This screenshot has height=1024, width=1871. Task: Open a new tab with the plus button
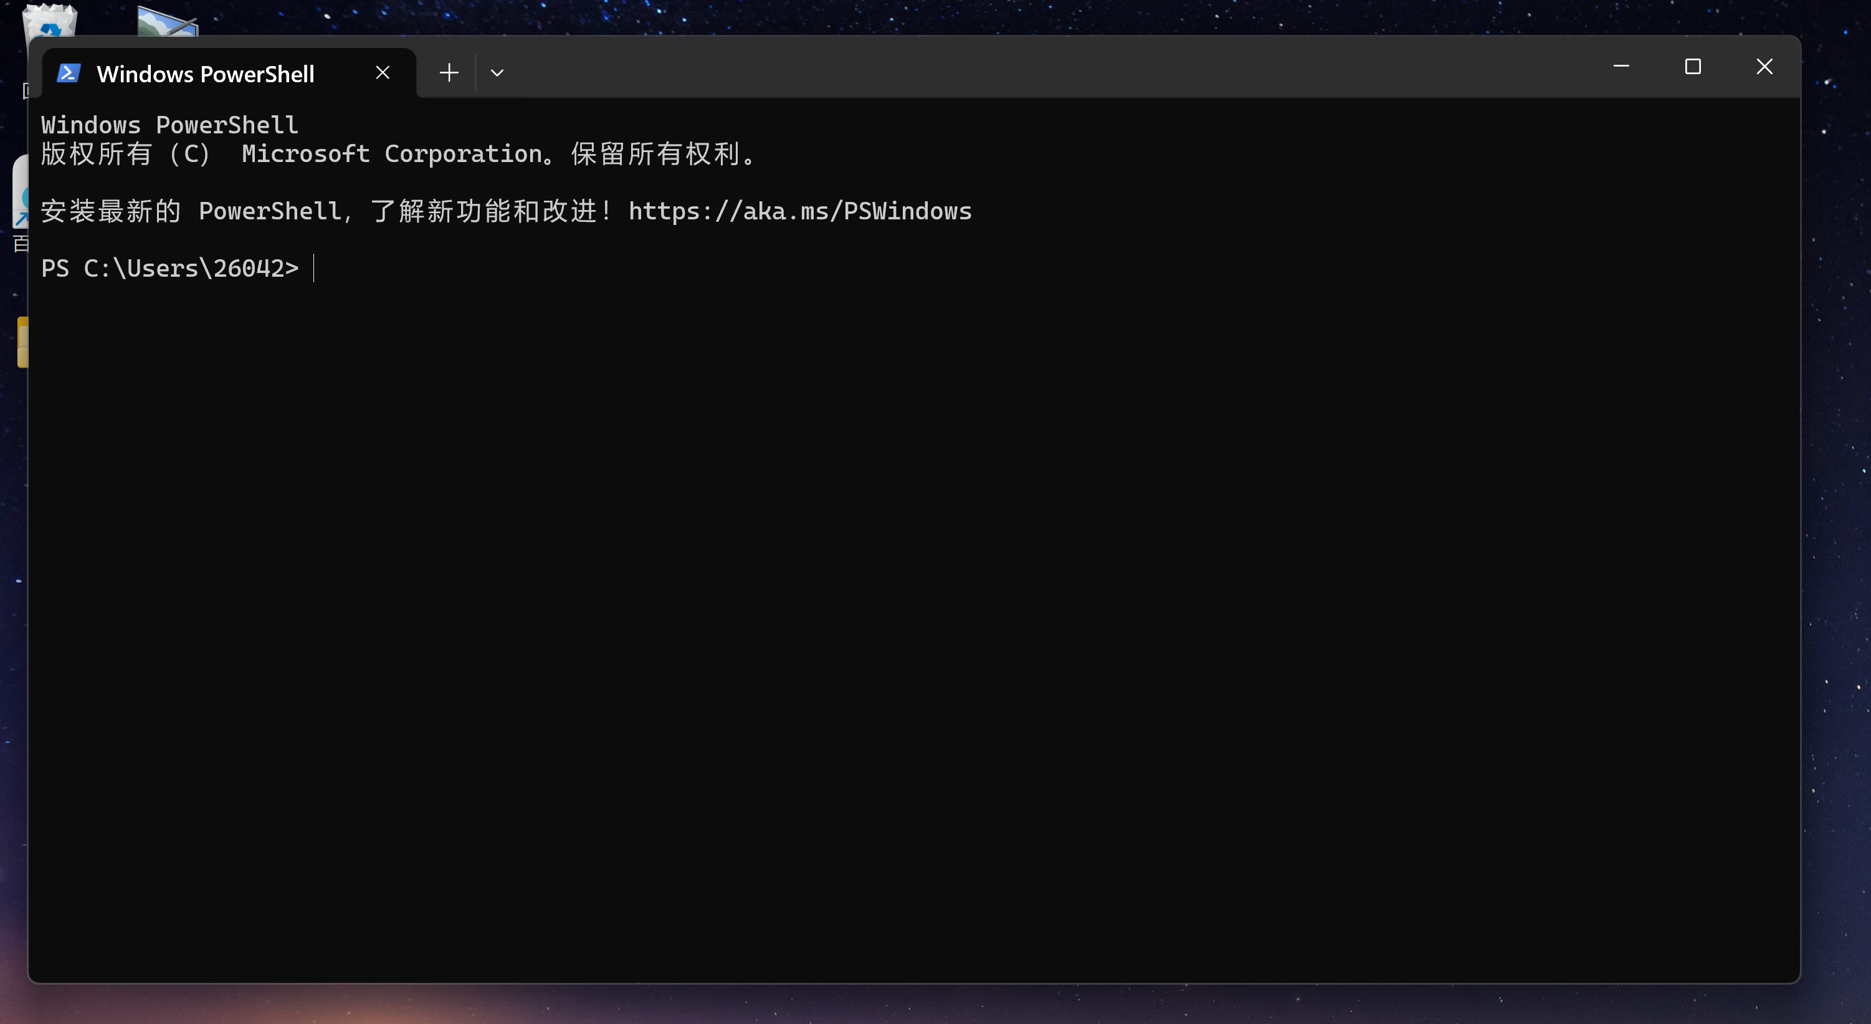[x=449, y=73]
